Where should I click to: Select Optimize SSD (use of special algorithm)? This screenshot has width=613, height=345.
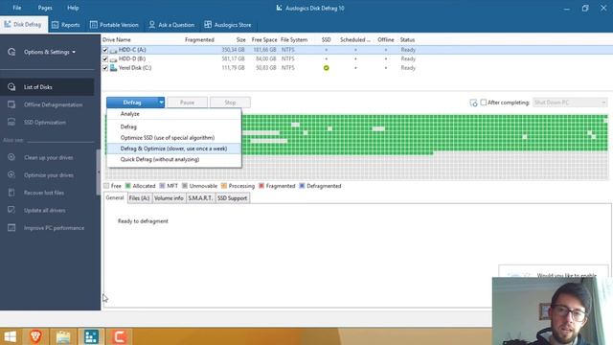coord(174,138)
